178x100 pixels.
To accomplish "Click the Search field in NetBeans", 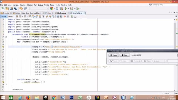I will pos(163,5).
